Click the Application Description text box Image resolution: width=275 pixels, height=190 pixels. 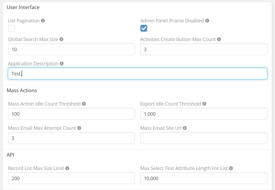pos(137,74)
